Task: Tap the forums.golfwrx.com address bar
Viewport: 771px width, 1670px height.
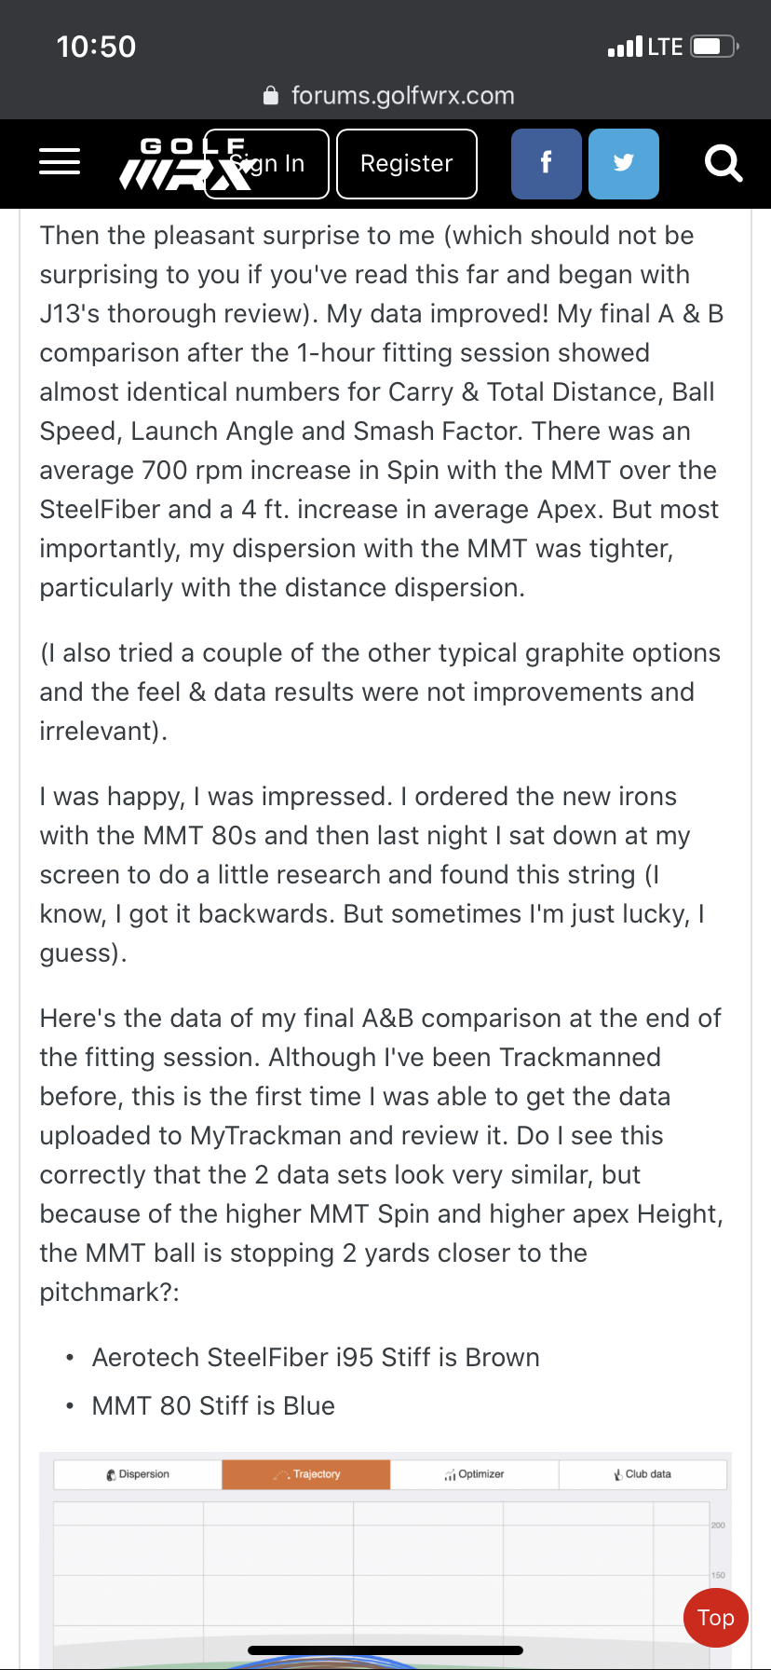Action: pyautogui.click(x=402, y=96)
